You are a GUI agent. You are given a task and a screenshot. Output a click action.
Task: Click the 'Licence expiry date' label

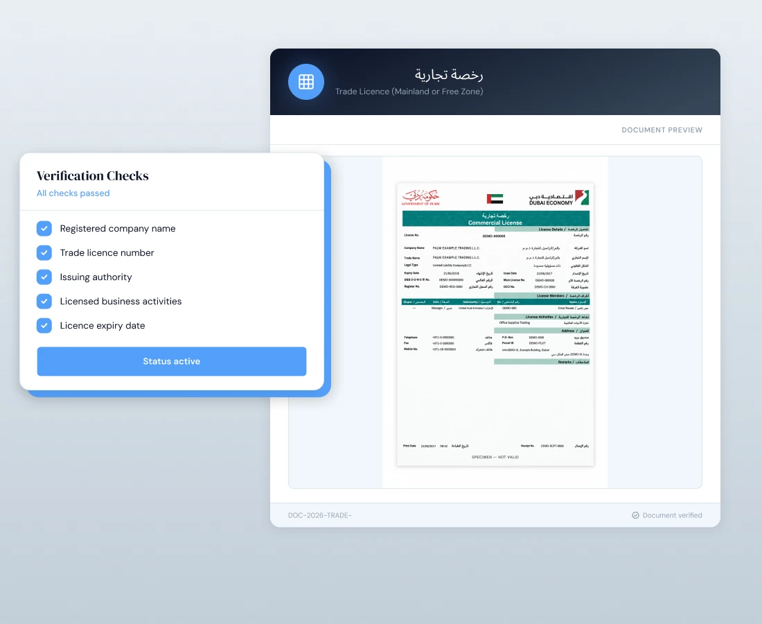point(103,325)
